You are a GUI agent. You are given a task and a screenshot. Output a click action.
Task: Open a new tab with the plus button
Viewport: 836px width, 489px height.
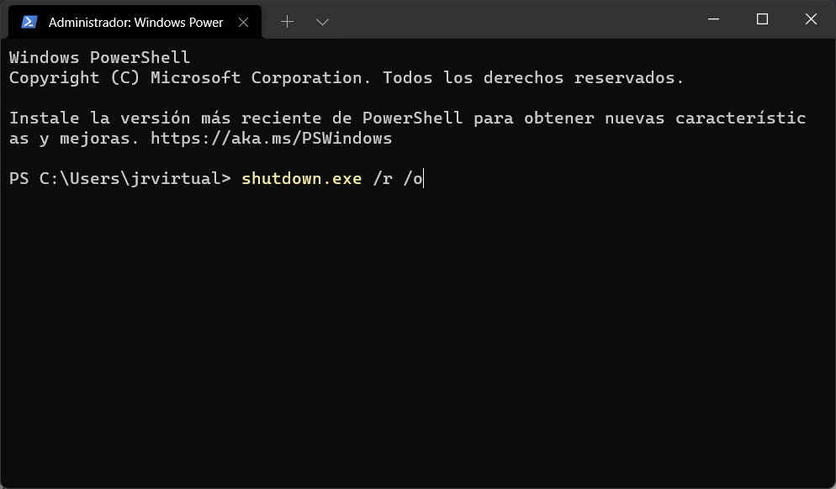287,22
